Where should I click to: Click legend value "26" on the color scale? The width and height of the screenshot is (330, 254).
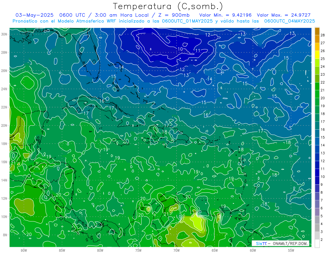[323, 51]
